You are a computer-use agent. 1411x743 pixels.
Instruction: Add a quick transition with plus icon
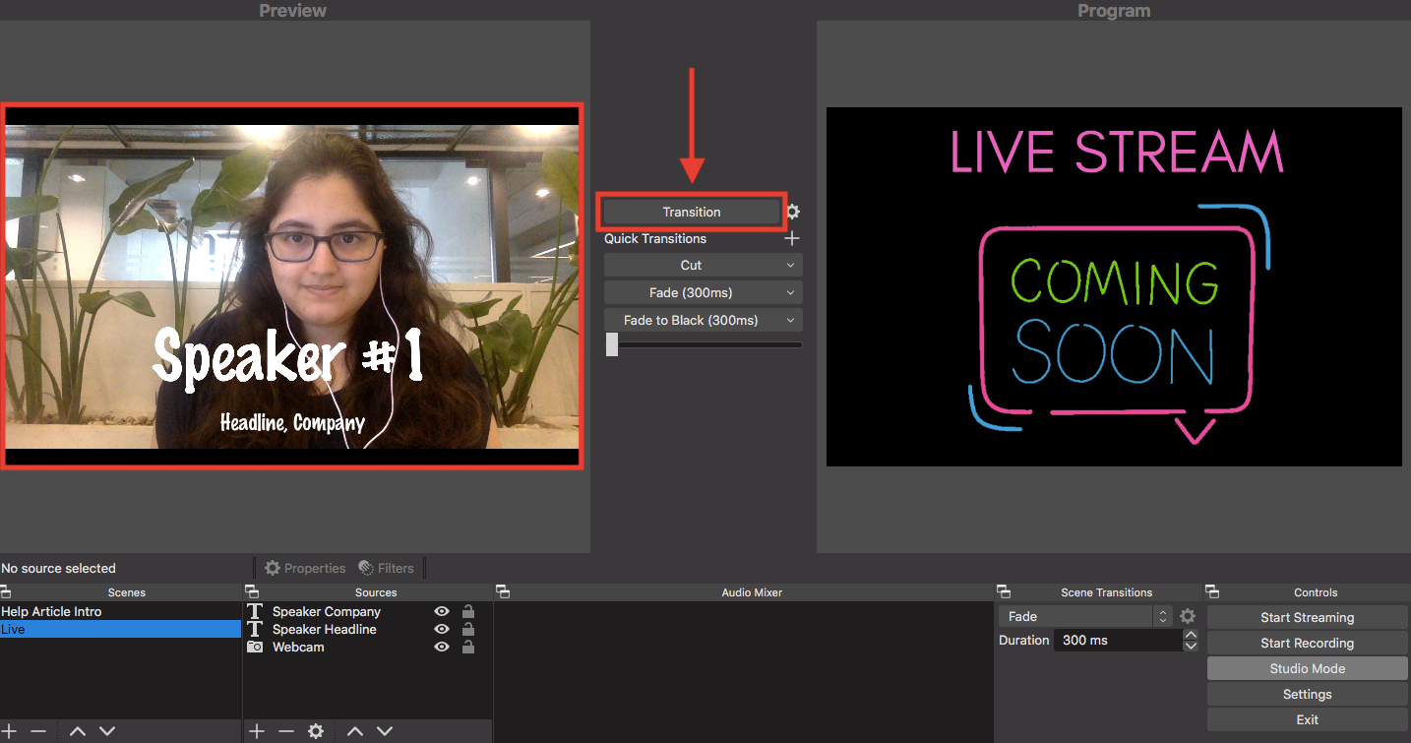(x=792, y=238)
